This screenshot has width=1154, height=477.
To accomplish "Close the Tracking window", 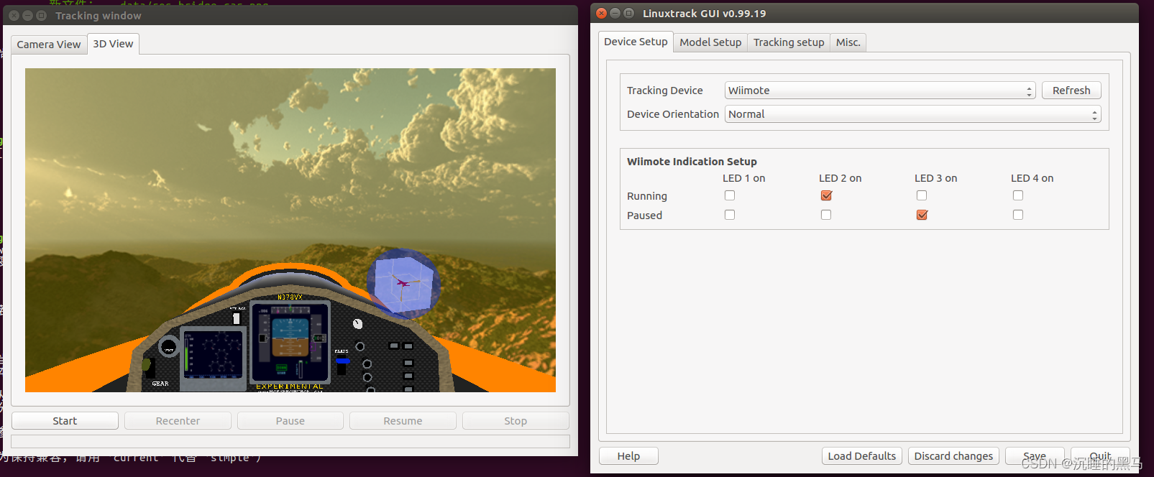I will pyautogui.click(x=14, y=15).
